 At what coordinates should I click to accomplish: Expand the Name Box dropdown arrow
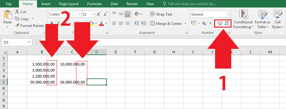pyautogui.click(x=29, y=42)
